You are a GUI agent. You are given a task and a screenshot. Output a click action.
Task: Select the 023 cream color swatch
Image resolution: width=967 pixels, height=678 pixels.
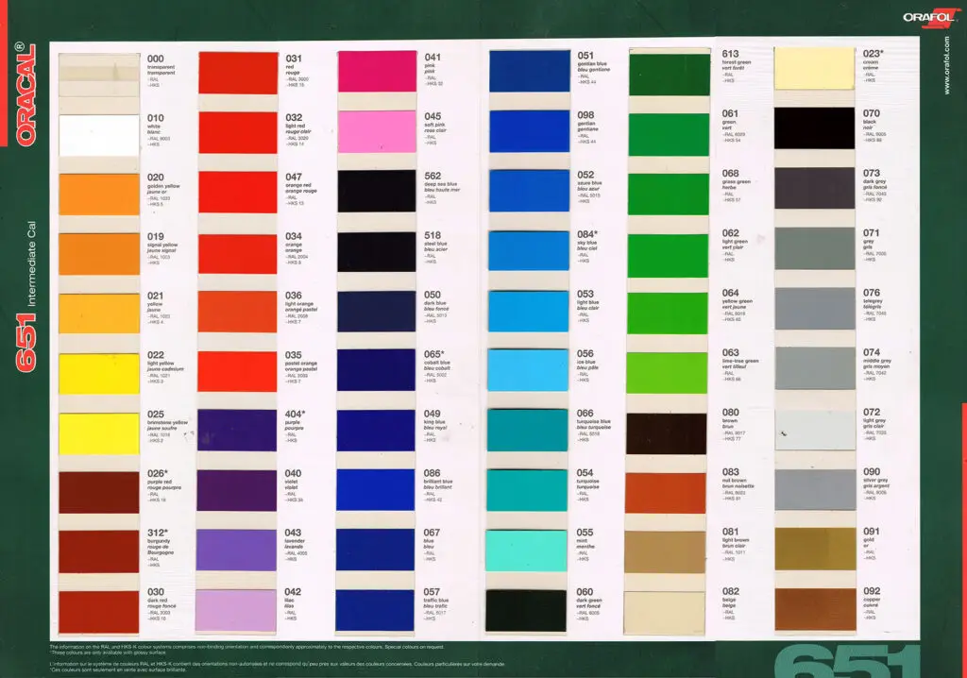[x=814, y=68]
